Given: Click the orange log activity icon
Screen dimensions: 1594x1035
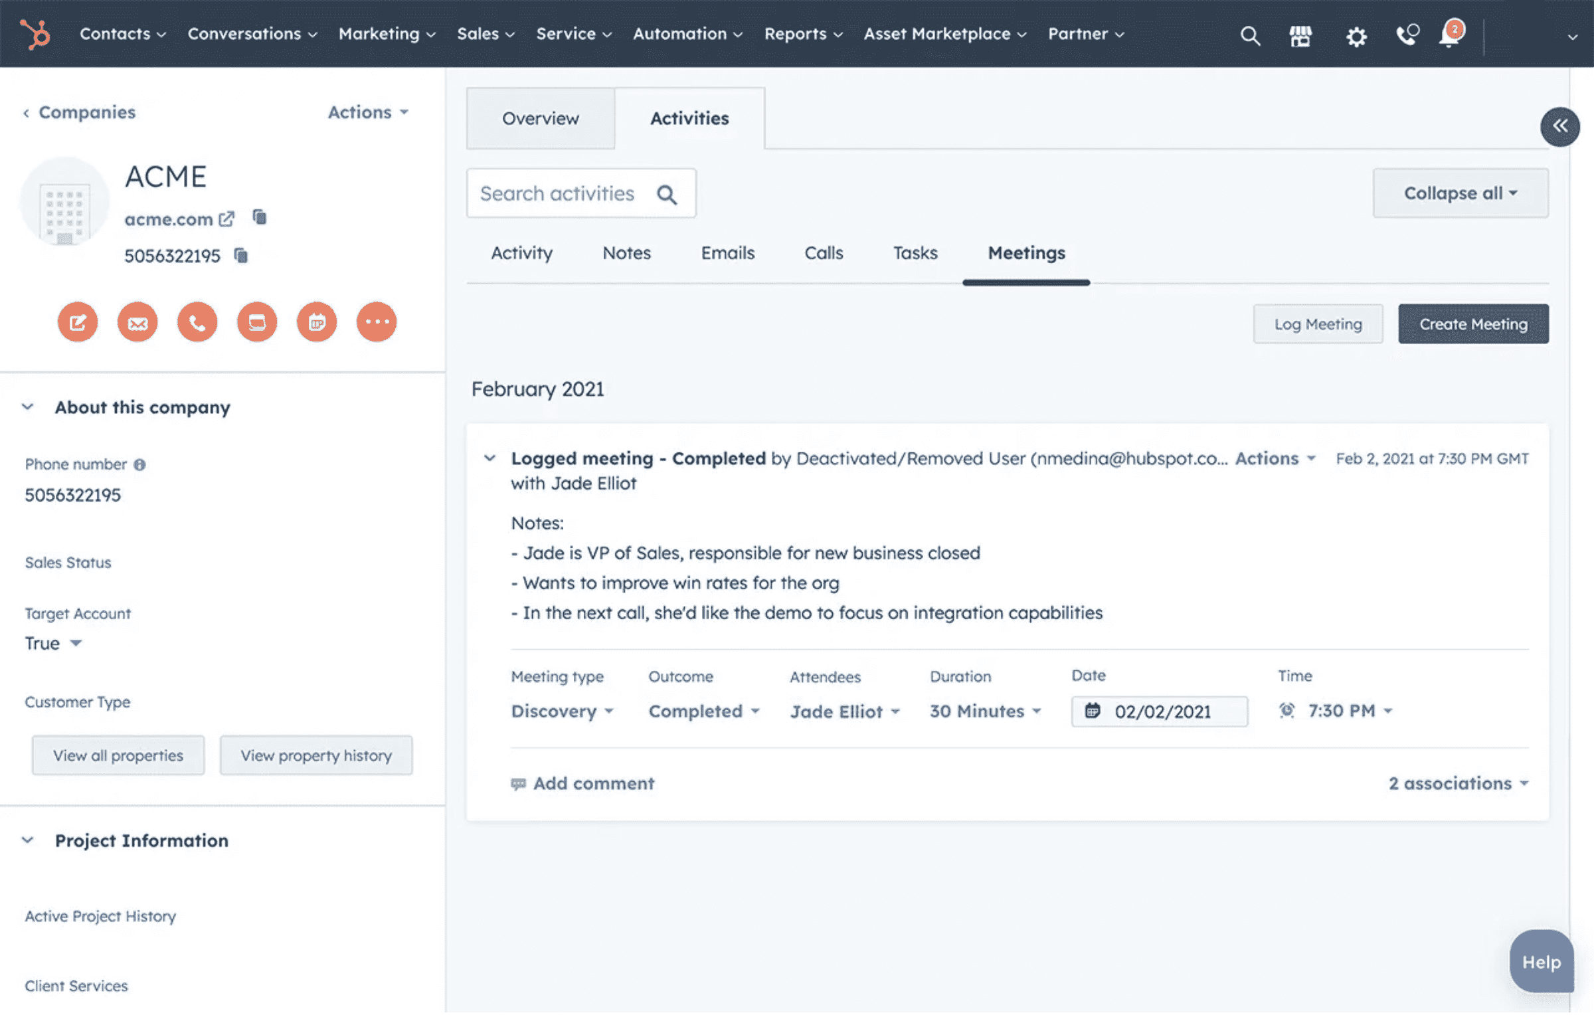Looking at the screenshot, I should (x=257, y=322).
